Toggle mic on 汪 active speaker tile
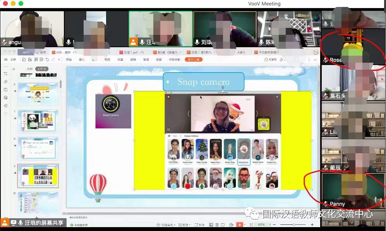 click(142, 42)
